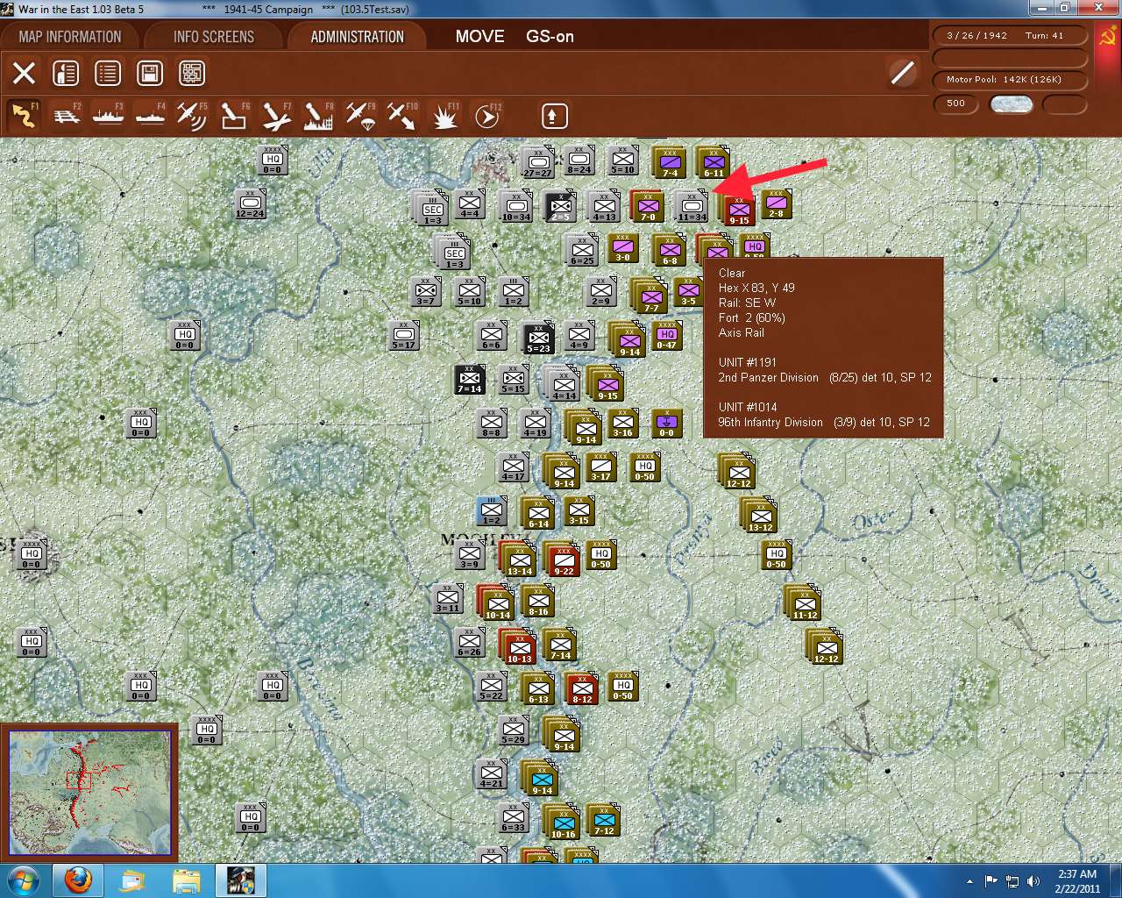Select the ADMINISTRATION tab
The width and height of the screenshot is (1122, 898).
(x=357, y=37)
